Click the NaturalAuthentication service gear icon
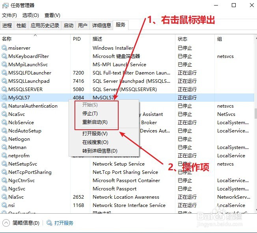Viewport: 257px width, 233px height. point(4,106)
